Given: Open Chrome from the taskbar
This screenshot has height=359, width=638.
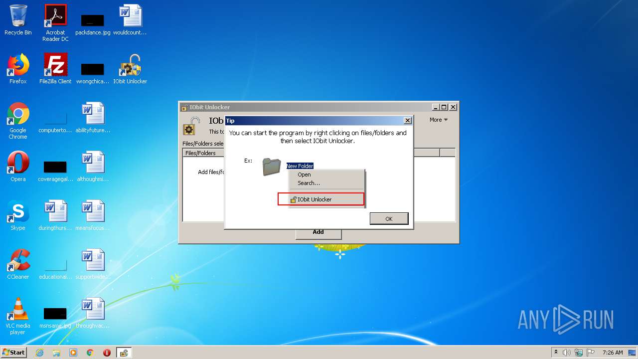Looking at the screenshot, I should point(90,353).
